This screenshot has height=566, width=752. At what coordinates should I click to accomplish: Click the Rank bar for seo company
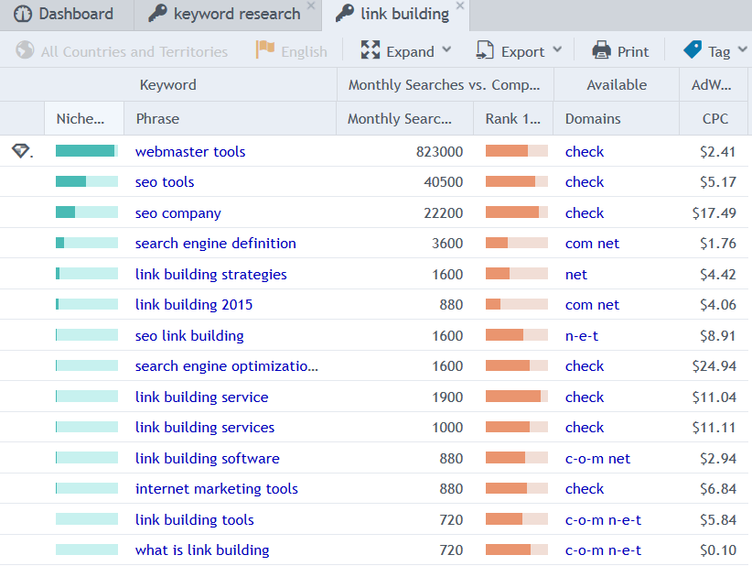click(517, 212)
